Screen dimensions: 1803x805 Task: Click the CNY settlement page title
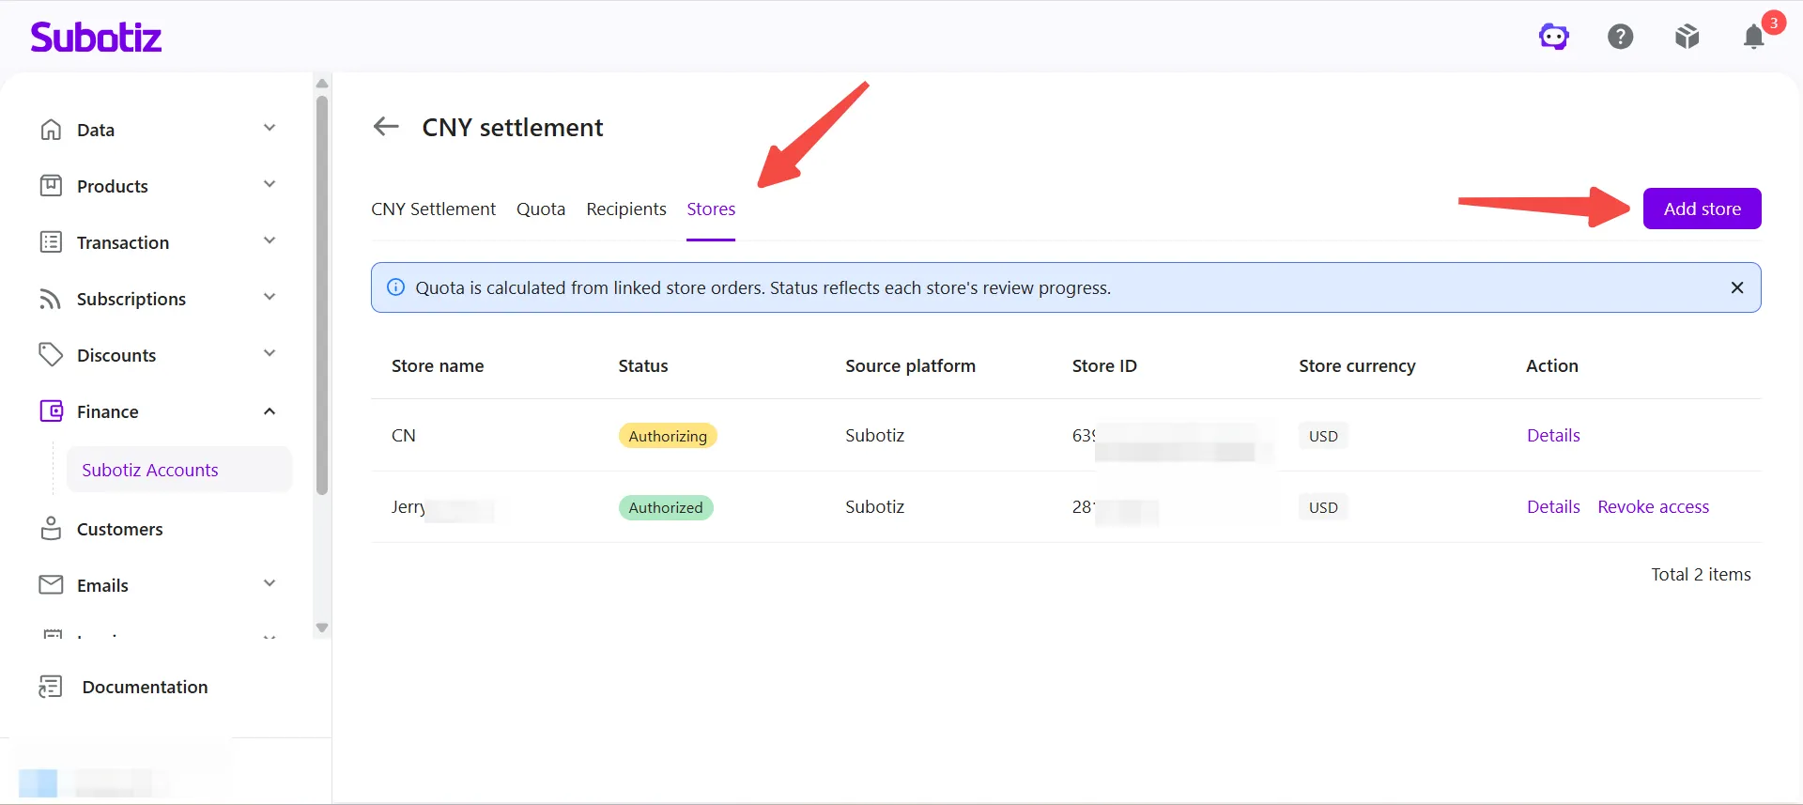(x=513, y=127)
